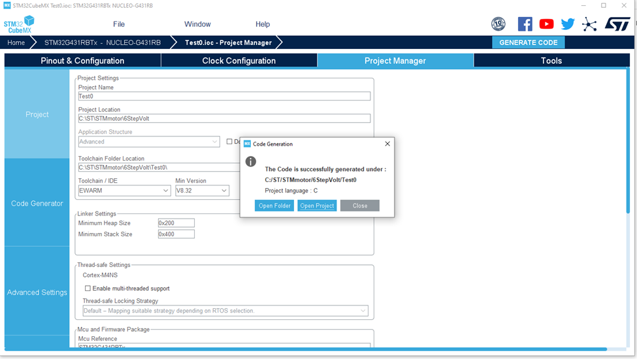Select the Advanced Settings side tab
The width and height of the screenshot is (637, 359).
(37, 292)
